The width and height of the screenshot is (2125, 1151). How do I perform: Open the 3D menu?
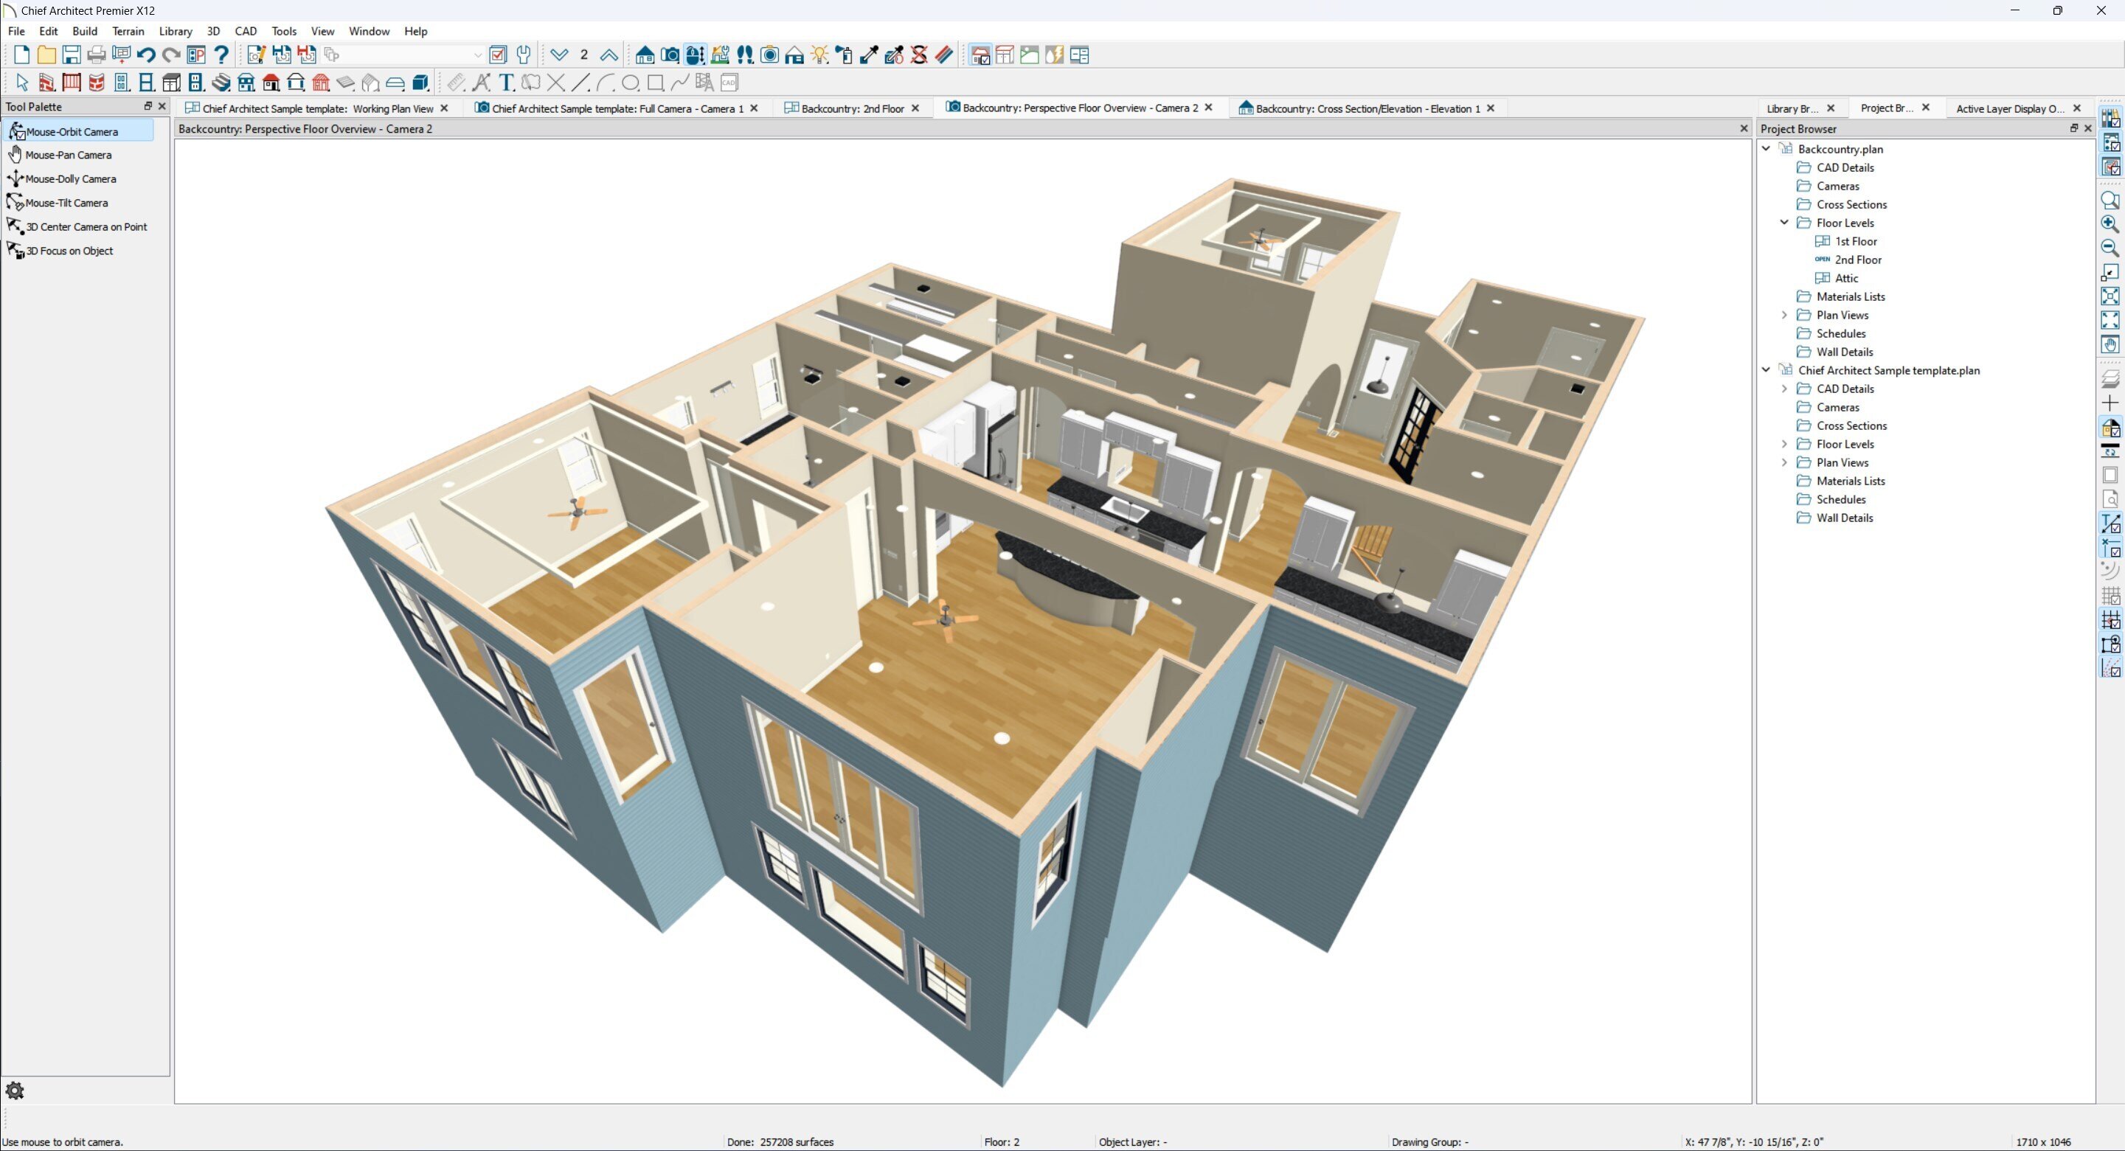point(213,30)
